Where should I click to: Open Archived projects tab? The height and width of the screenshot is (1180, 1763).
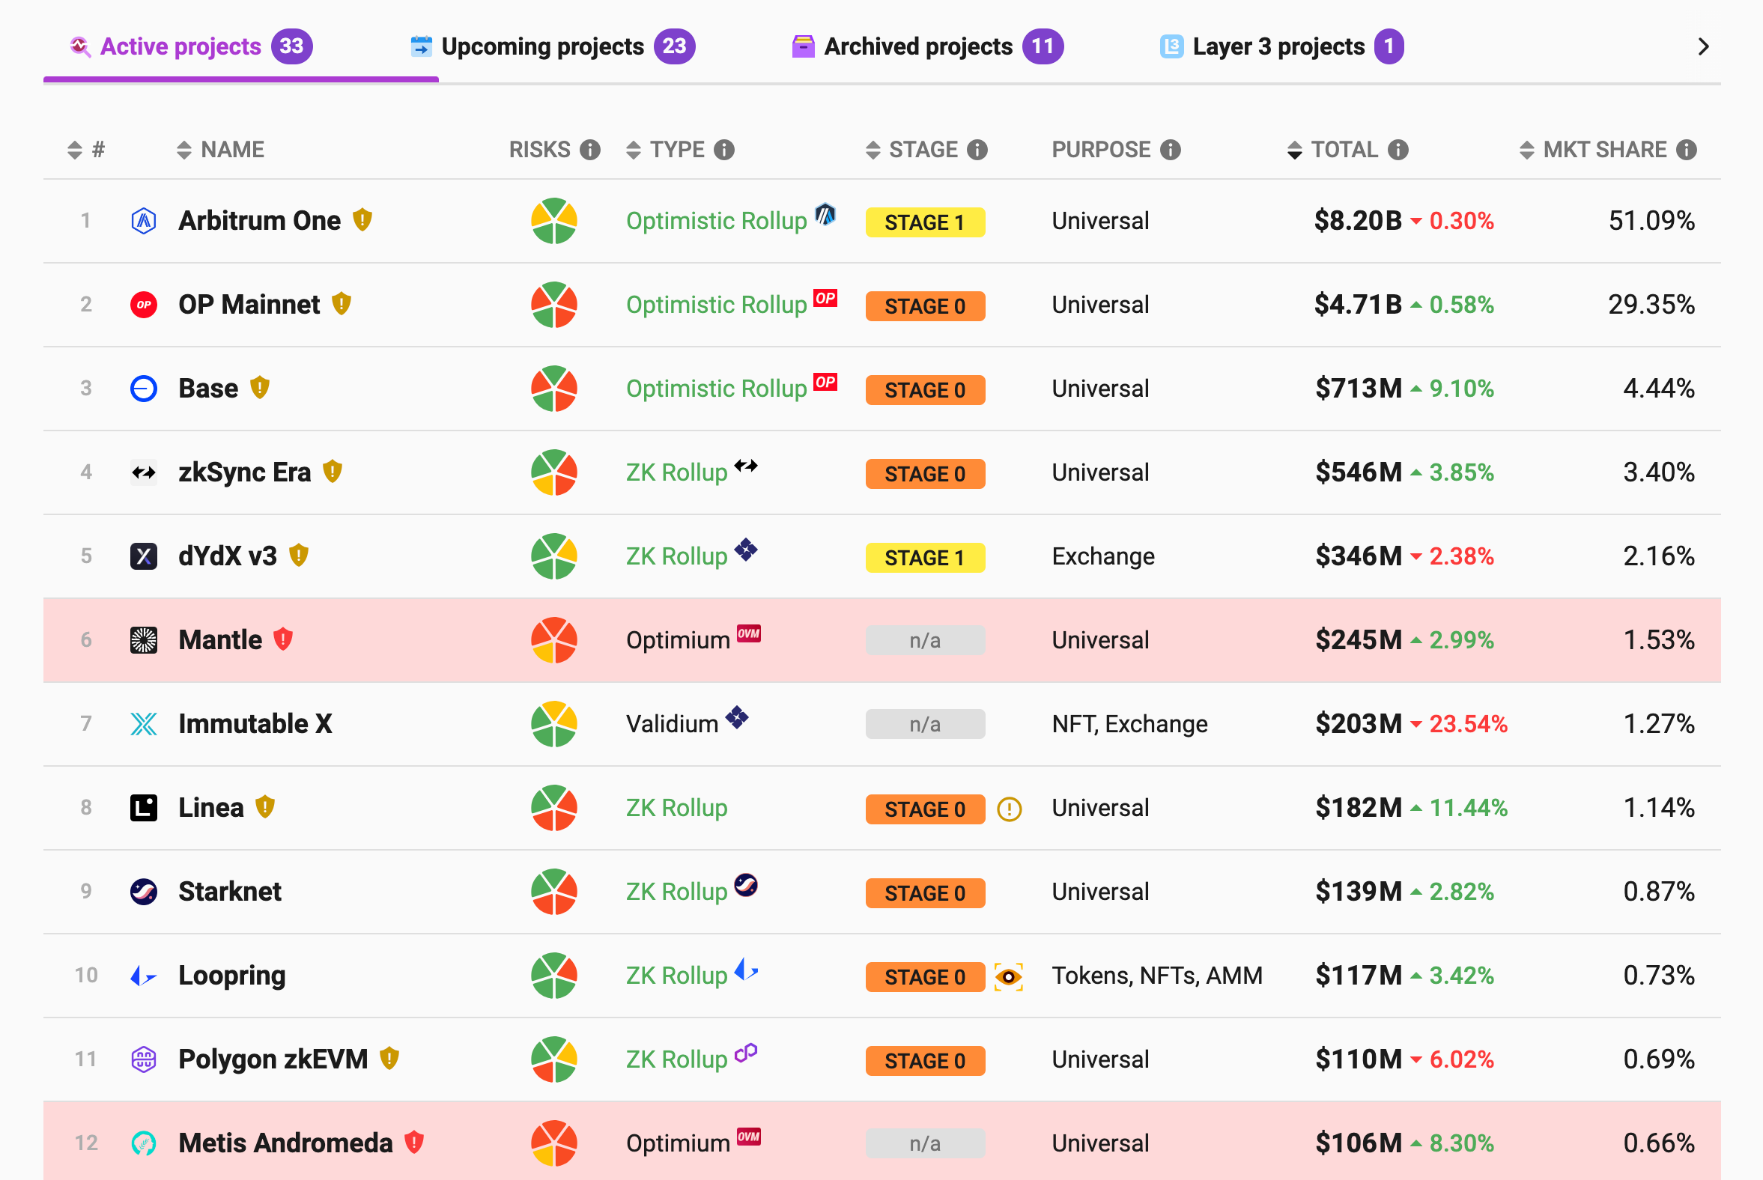927,46
